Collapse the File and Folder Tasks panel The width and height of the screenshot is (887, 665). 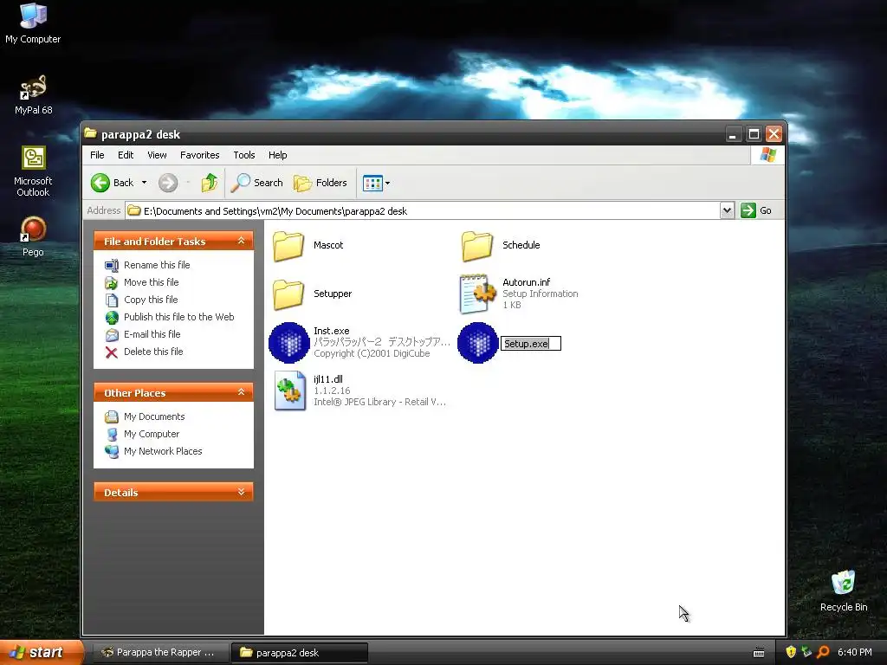[x=241, y=241]
